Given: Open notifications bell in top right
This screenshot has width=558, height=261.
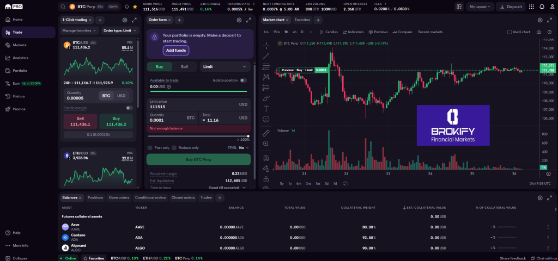Looking at the screenshot, I should (x=542, y=7).
